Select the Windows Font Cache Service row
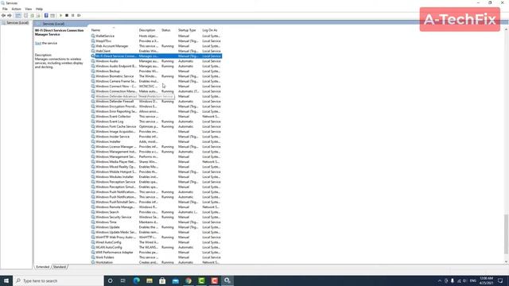Viewport: 509px width, 286px height. click(157, 126)
